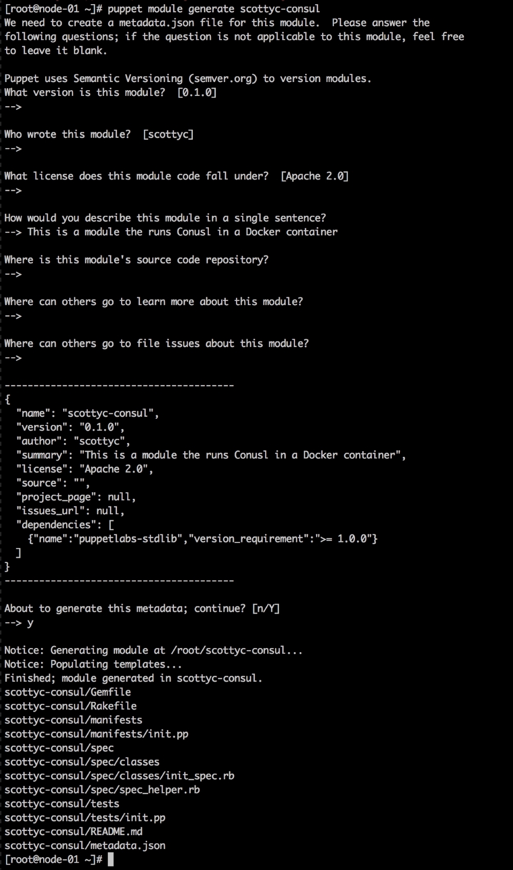513x870 pixels.
Task: Click the [scottyc] default author value
Action: [x=168, y=134]
